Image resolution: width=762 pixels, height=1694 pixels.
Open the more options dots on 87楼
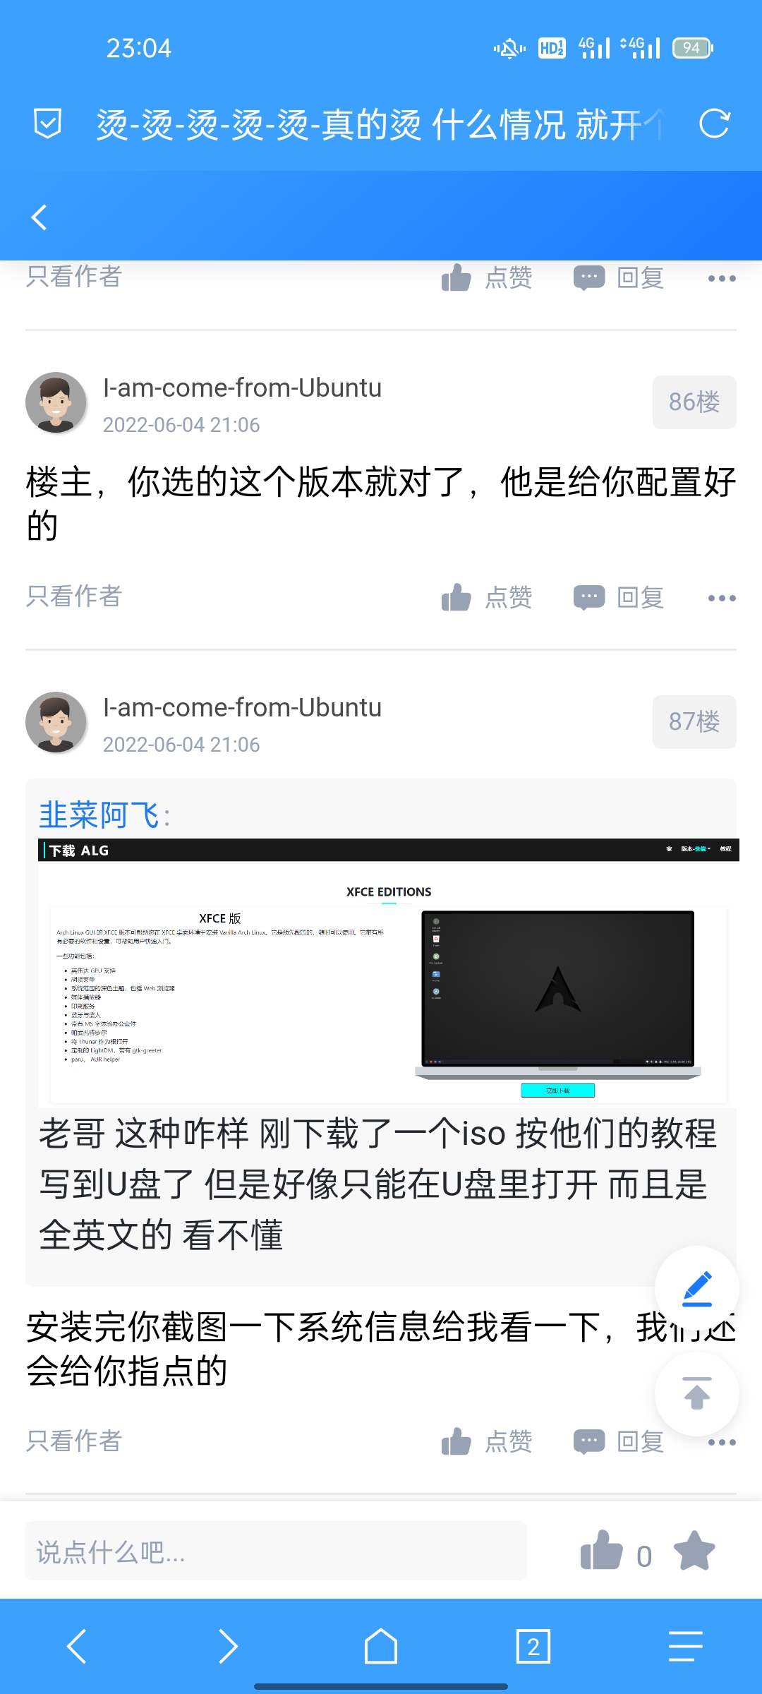(x=722, y=1442)
